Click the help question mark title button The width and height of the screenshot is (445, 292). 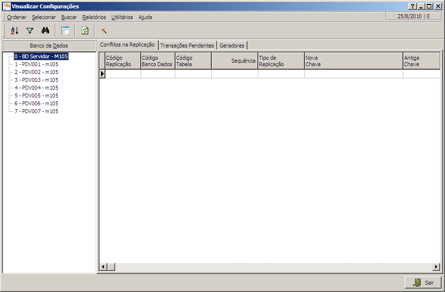[413, 6]
